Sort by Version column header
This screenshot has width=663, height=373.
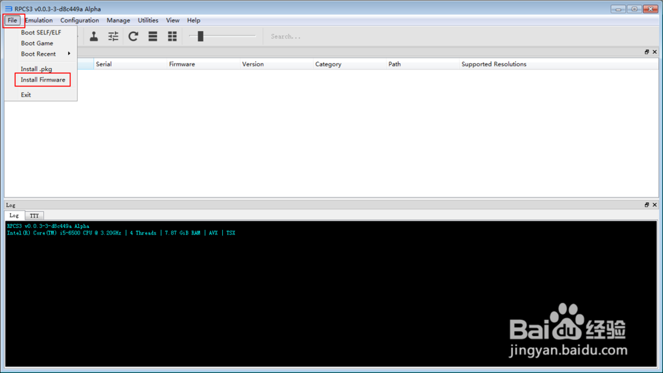[x=276, y=64]
